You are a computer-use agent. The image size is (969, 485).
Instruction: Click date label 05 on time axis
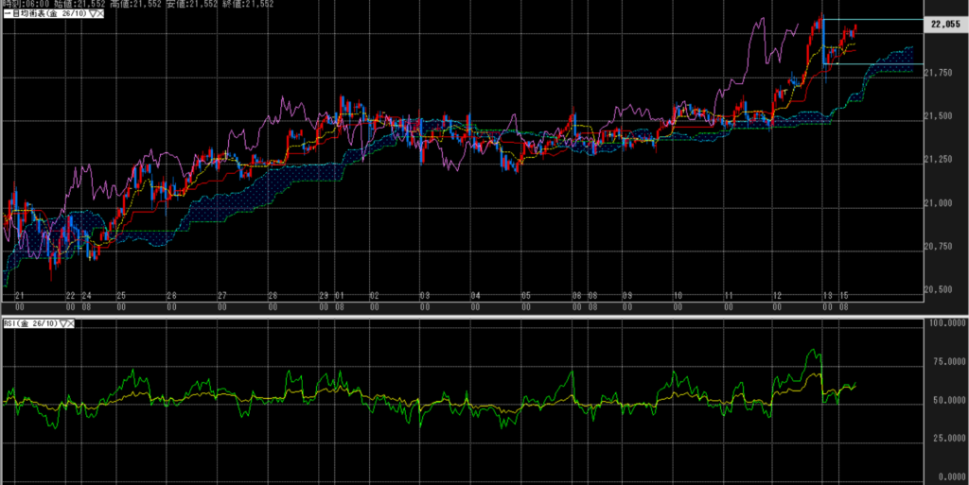526,296
